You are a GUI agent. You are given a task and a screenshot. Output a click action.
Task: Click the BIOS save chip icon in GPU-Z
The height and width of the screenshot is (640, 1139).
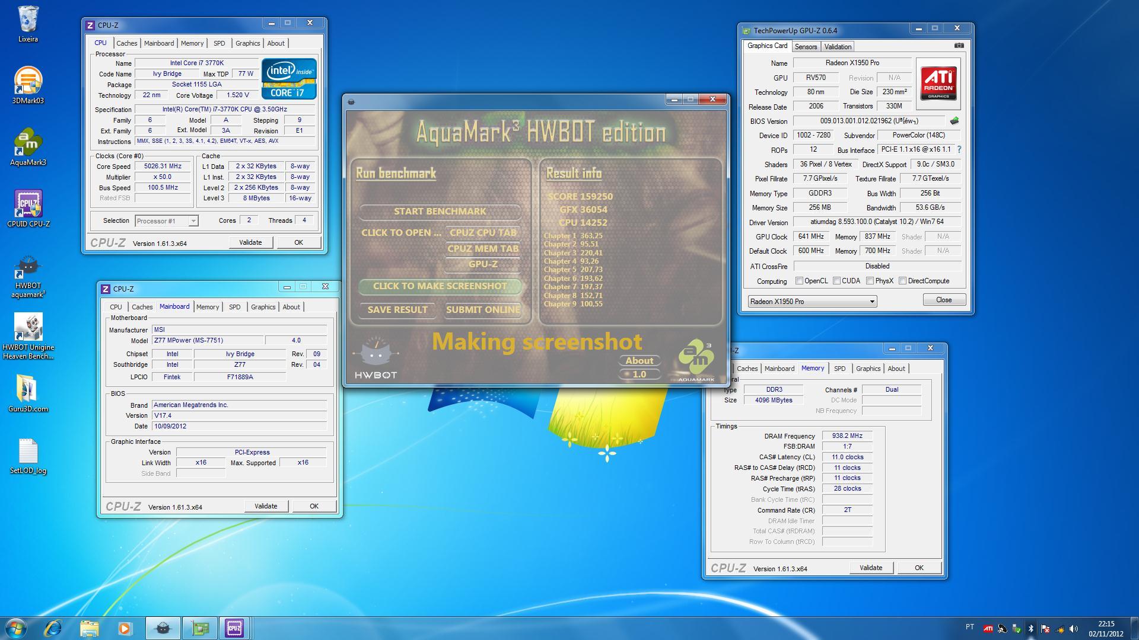pos(954,121)
